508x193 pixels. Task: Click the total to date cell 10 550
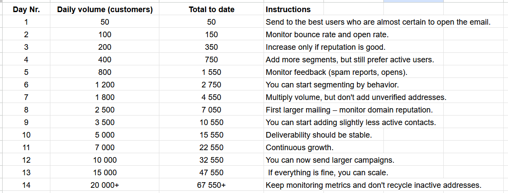coord(211,122)
